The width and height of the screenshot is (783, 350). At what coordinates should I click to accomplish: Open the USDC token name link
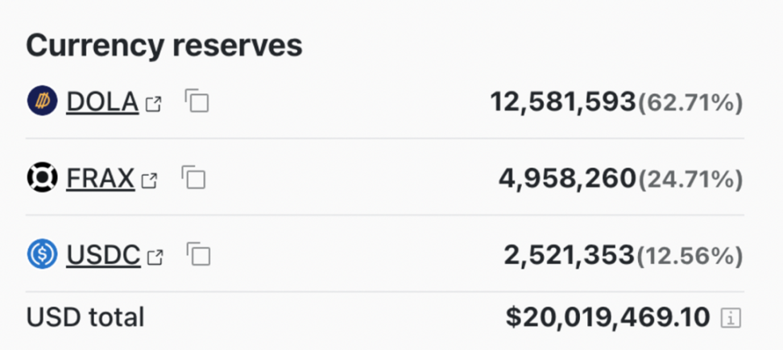click(x=103, y=255)
